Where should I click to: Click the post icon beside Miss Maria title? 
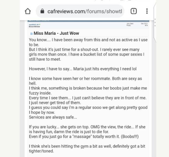(31, 34)
